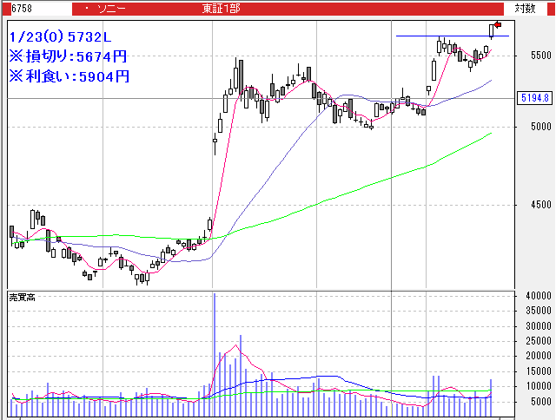
Task: Click the 40000 volume axis label
Action: click(x=533, y=297)
